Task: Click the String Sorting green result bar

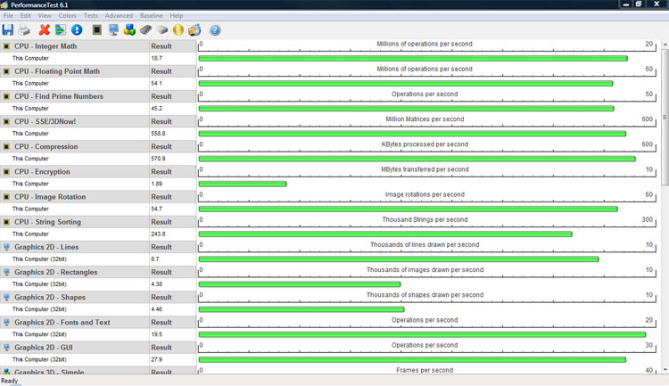Action: click(385, 234)
